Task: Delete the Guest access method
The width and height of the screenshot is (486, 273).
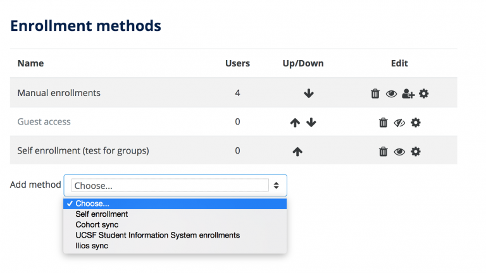Action: pyautogui.click(x=383, y=123)
